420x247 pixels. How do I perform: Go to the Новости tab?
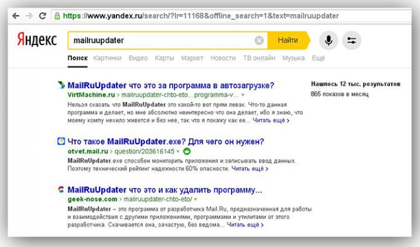click(223, 58)
